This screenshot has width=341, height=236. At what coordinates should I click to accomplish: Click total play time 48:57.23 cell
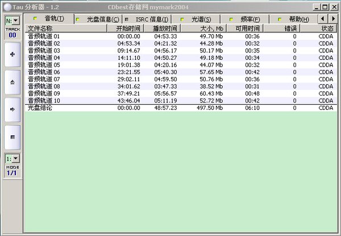165,108
